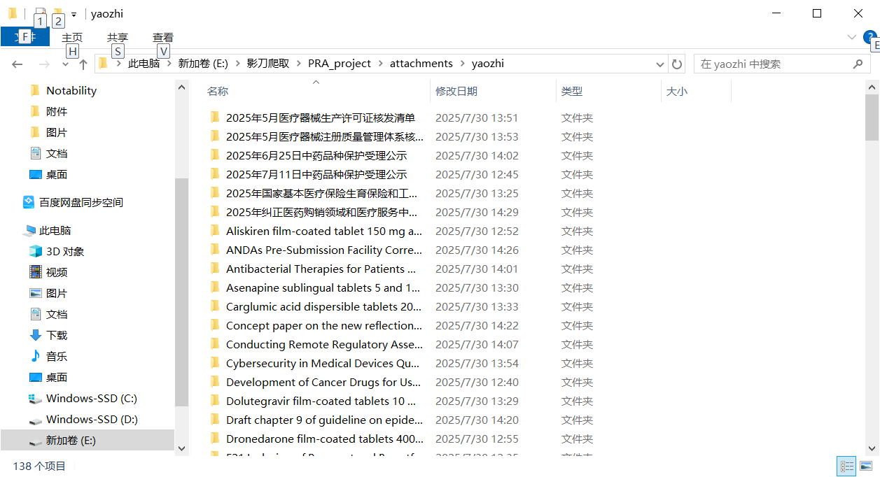Expand the ribbon with the chevron
Image resolution: width=880 pixels, height=477 pixels.
point(851,37)
